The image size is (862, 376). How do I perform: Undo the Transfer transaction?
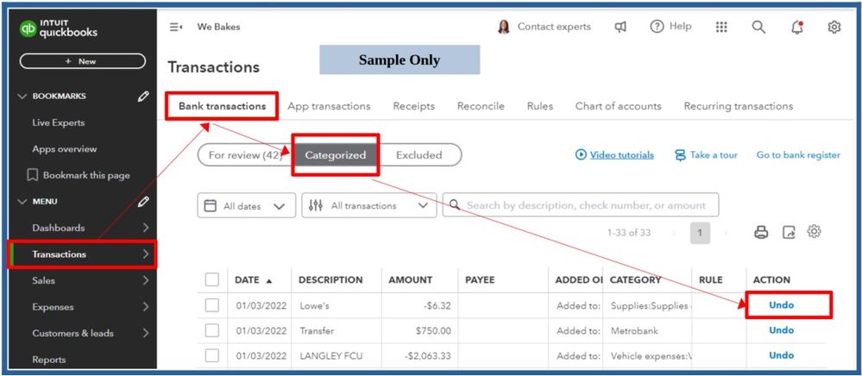[x=781, y=330]
